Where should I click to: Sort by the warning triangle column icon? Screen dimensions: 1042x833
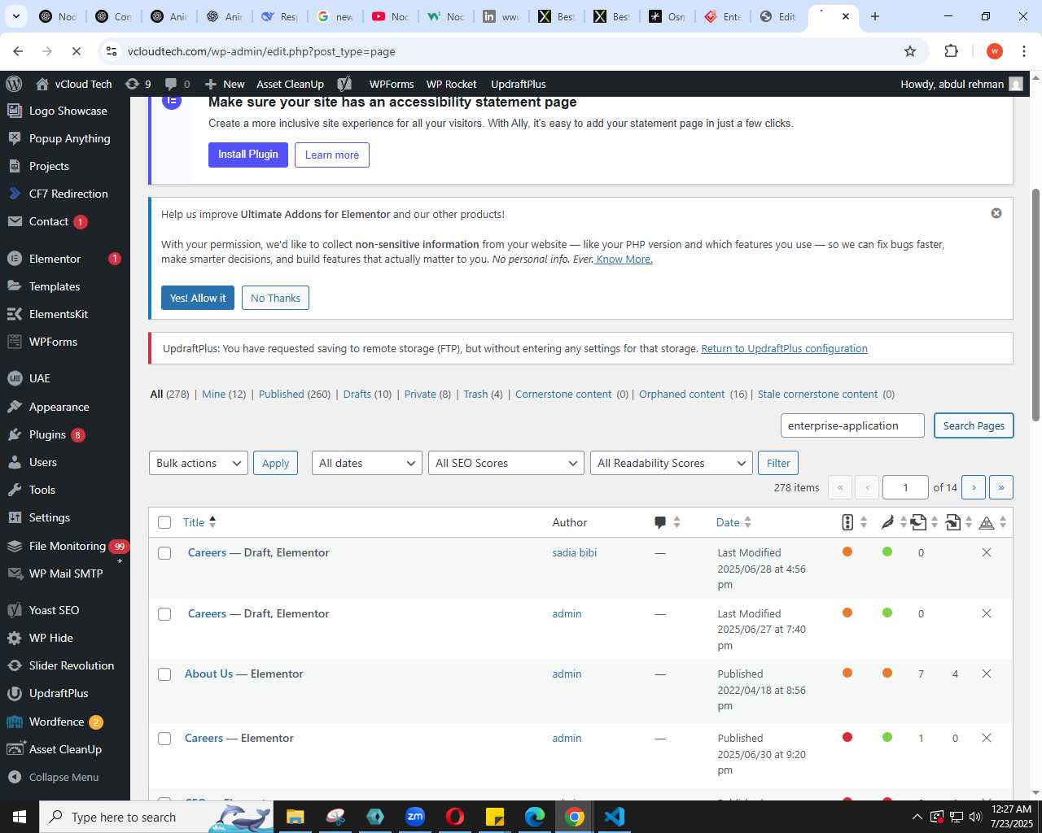(x=993, y=522)
